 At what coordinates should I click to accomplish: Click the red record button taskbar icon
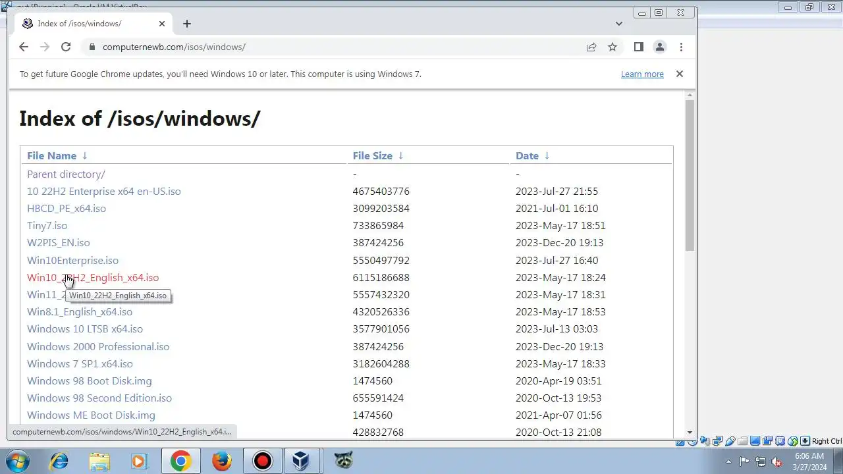pyautogui.click(x=262, y=461)
